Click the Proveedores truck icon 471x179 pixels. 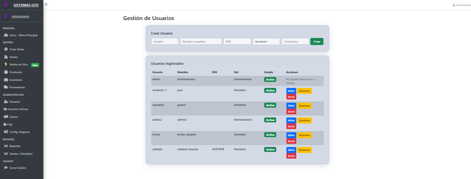coord(6,87)
